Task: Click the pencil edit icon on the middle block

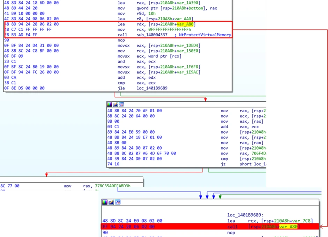Action: [x=115, y=104]
